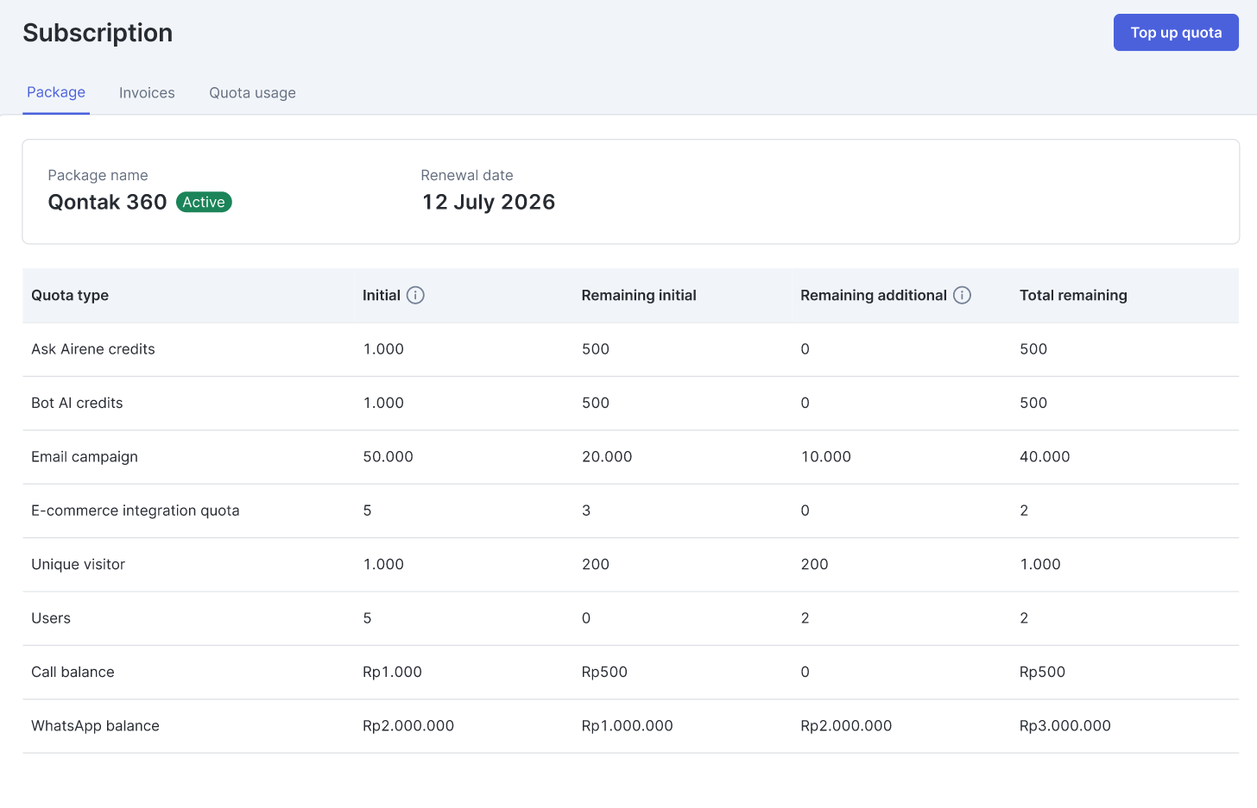The width and height of the screenshot is (1257, 808).
Task: Click the Remaining additional info icon
Action: tap(962, 295)
